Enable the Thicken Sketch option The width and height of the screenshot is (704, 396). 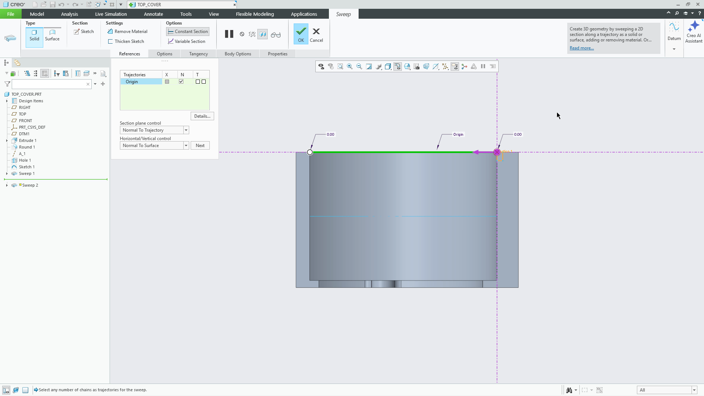[x=126, y=41]
